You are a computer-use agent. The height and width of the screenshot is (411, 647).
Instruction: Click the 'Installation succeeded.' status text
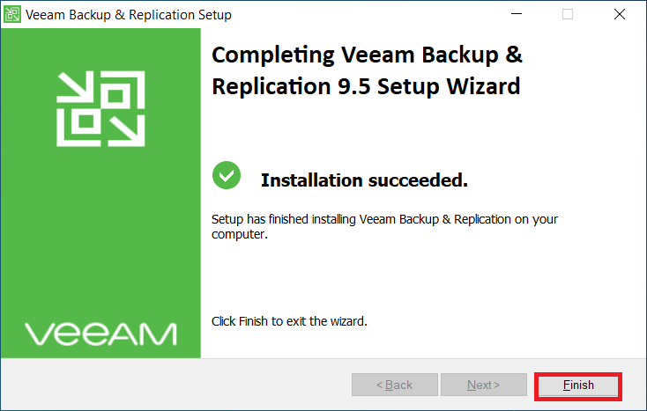pos(364,180)
